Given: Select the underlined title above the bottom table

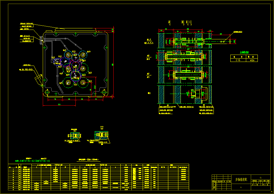Looking at the screenshot, I should [88, 160].
